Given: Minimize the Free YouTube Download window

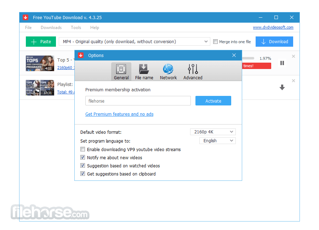Looking at the screenshot, I should coord(261,17).
